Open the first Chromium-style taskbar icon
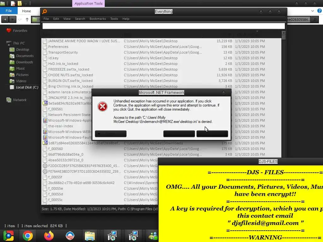This screenshot has height=242, width=323. click(8, 236)
